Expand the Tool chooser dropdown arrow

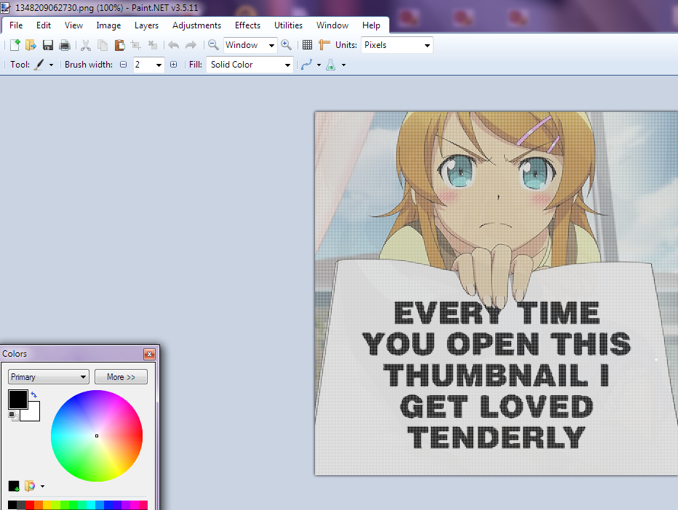[x=51, y=65]
